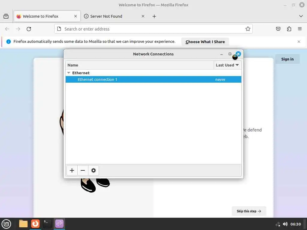Screen dimensions: 307x230
Task: Switch to Server Not Found tab
Action: (x=114, y=16)
